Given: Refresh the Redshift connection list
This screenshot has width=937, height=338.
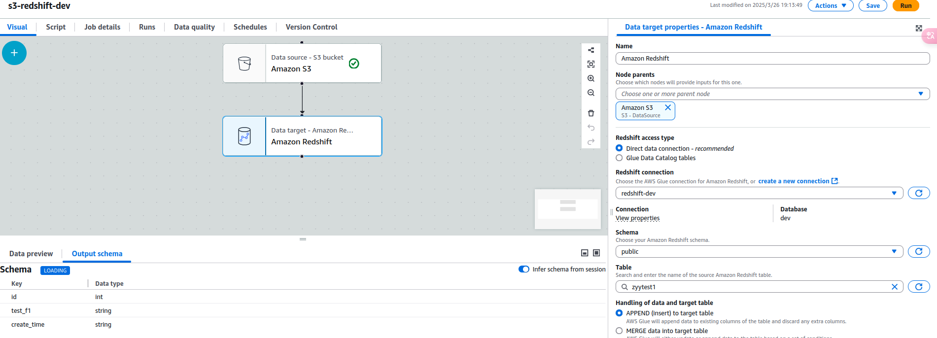Looking at the screenshot, I should pyautogui.click(x=919, y=193).
